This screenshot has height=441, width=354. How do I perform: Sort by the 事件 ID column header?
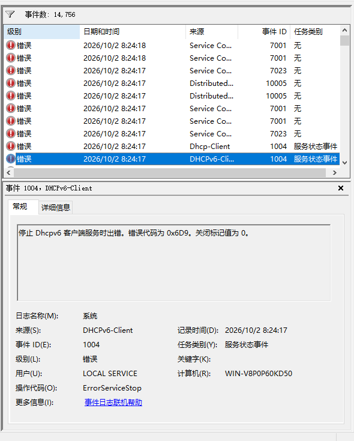tap(264, 31)
